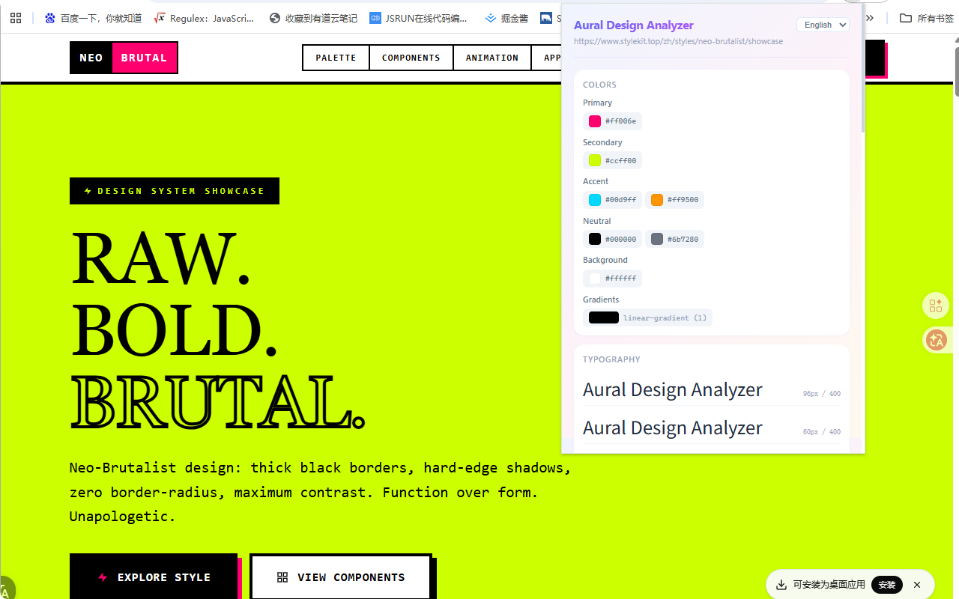Open the Youdao cloud notes bookmark
Viewport: 959px width, 599px height.
coord(313,18)
